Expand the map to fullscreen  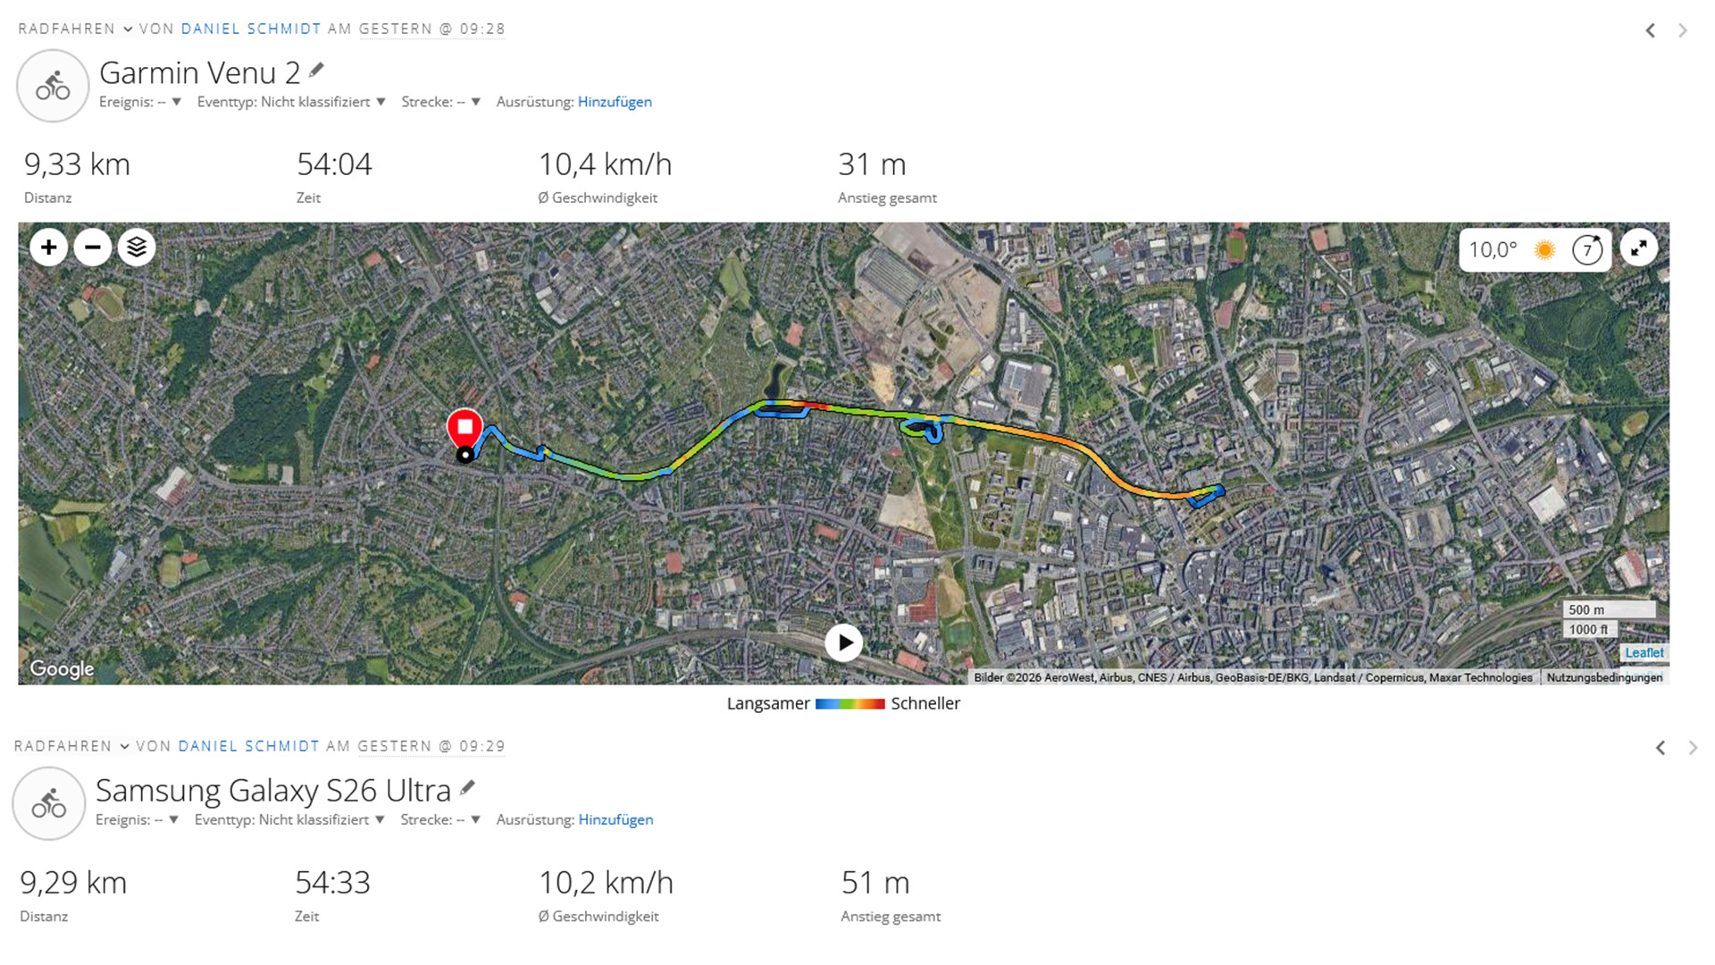(1638, 248)
